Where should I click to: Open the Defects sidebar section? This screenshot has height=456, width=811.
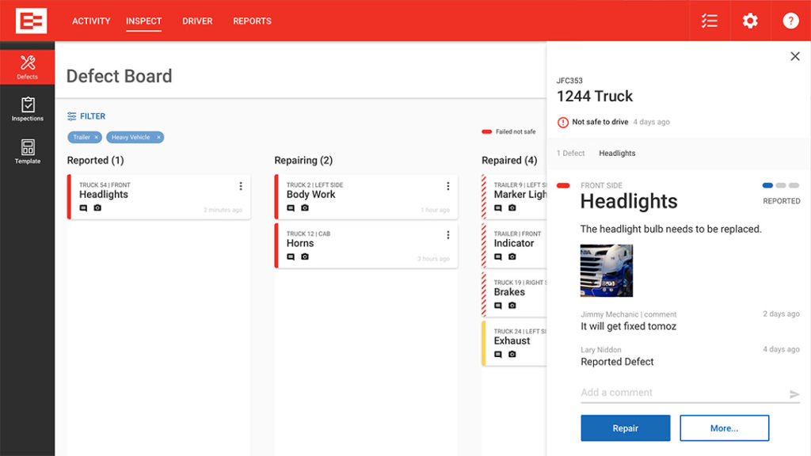(27, 67)
